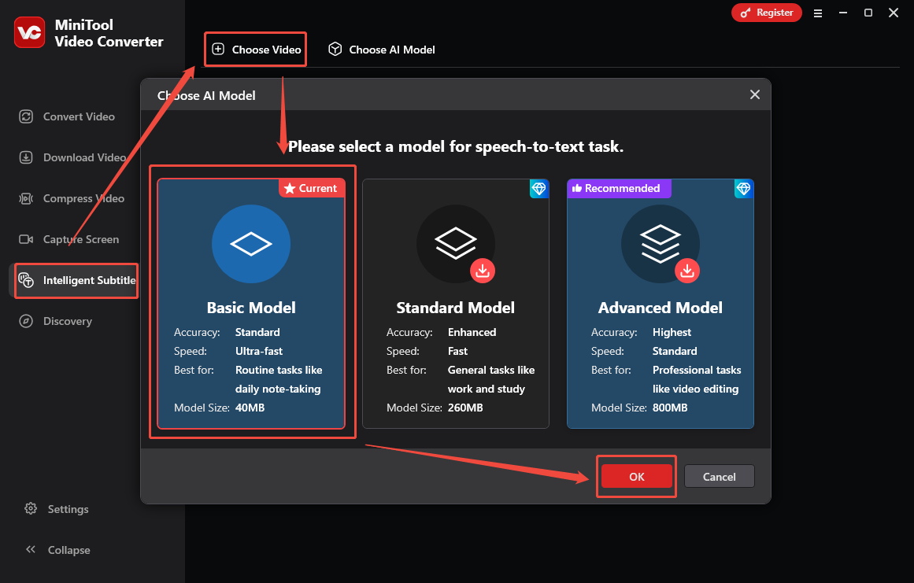Dismiss the dialog with Cancel
Image resolution: width=914 pixels, height=583 pixels.
[719, 476]
